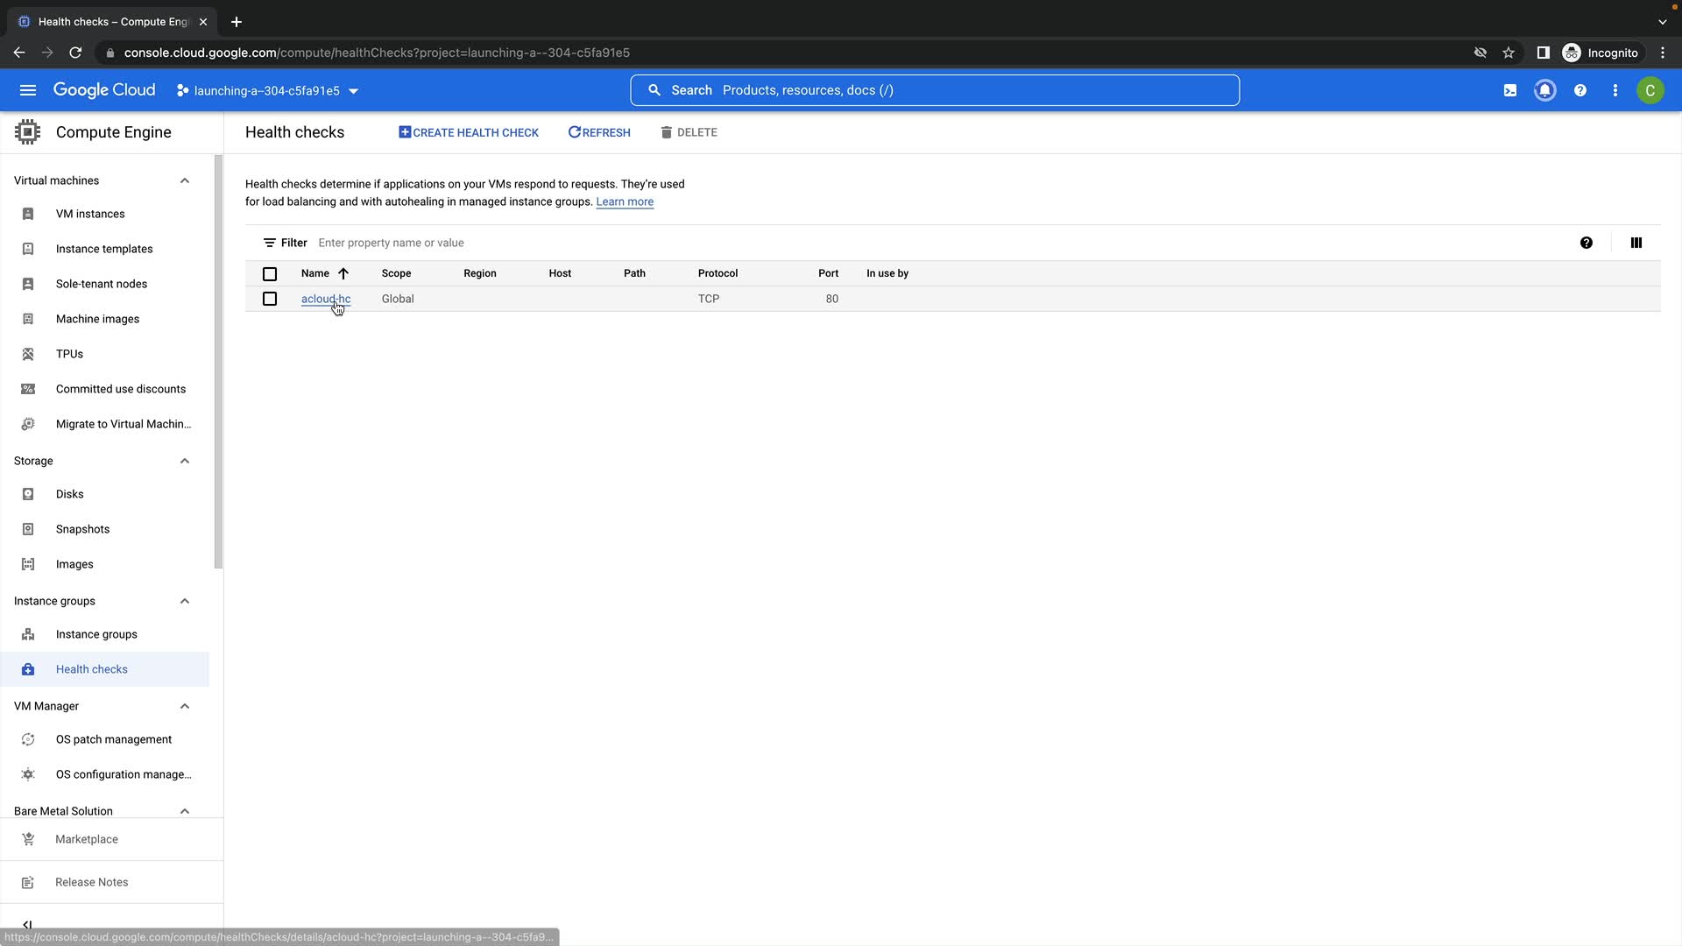
Task: Collapse the Virtual machines section
Action: (184, 180)
